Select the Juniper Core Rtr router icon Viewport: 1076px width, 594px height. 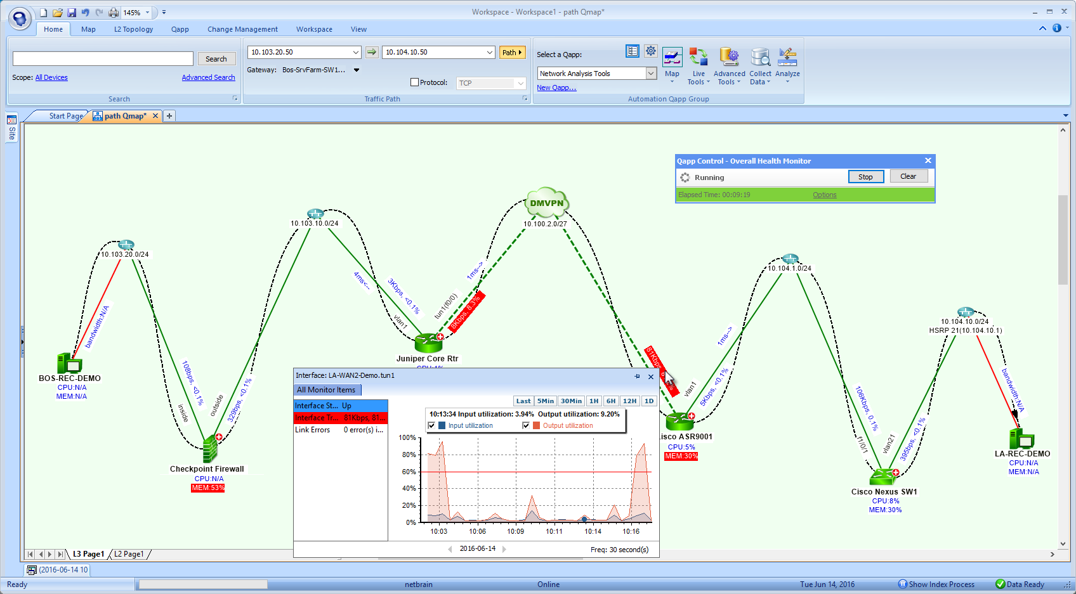tap(429, 343)
